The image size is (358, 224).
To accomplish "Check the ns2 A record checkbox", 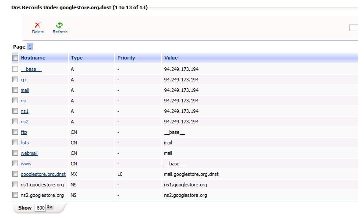I will pyautogui.click(x=15, y=121).
